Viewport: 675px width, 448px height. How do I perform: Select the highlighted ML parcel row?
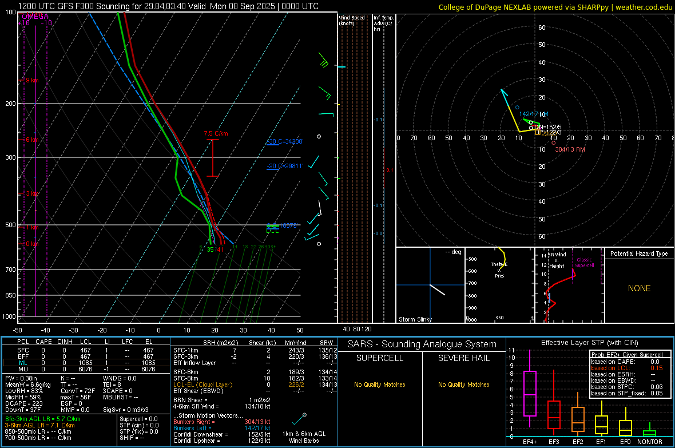[x=86, y=363]
